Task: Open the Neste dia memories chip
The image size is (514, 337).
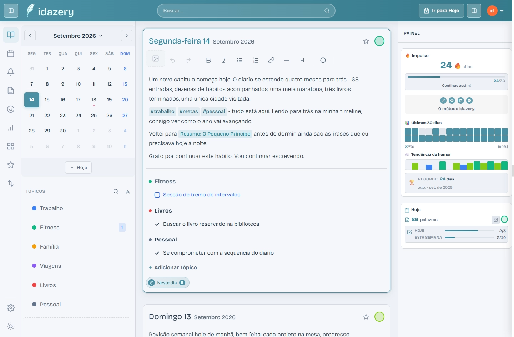Action: click(168, 283)
